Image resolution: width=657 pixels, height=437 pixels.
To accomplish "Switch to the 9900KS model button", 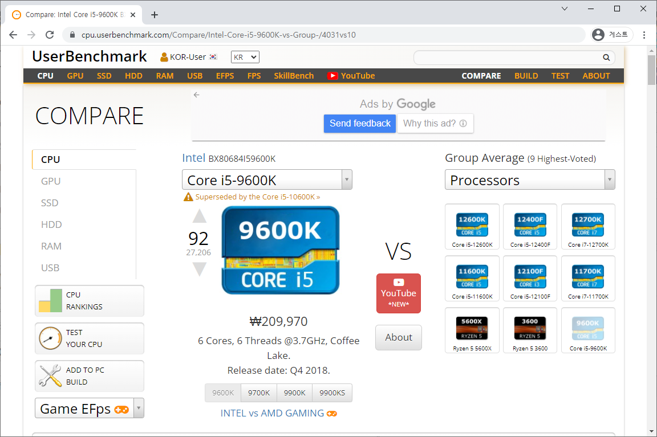I will pyautogui.click(x=332, y=393).
